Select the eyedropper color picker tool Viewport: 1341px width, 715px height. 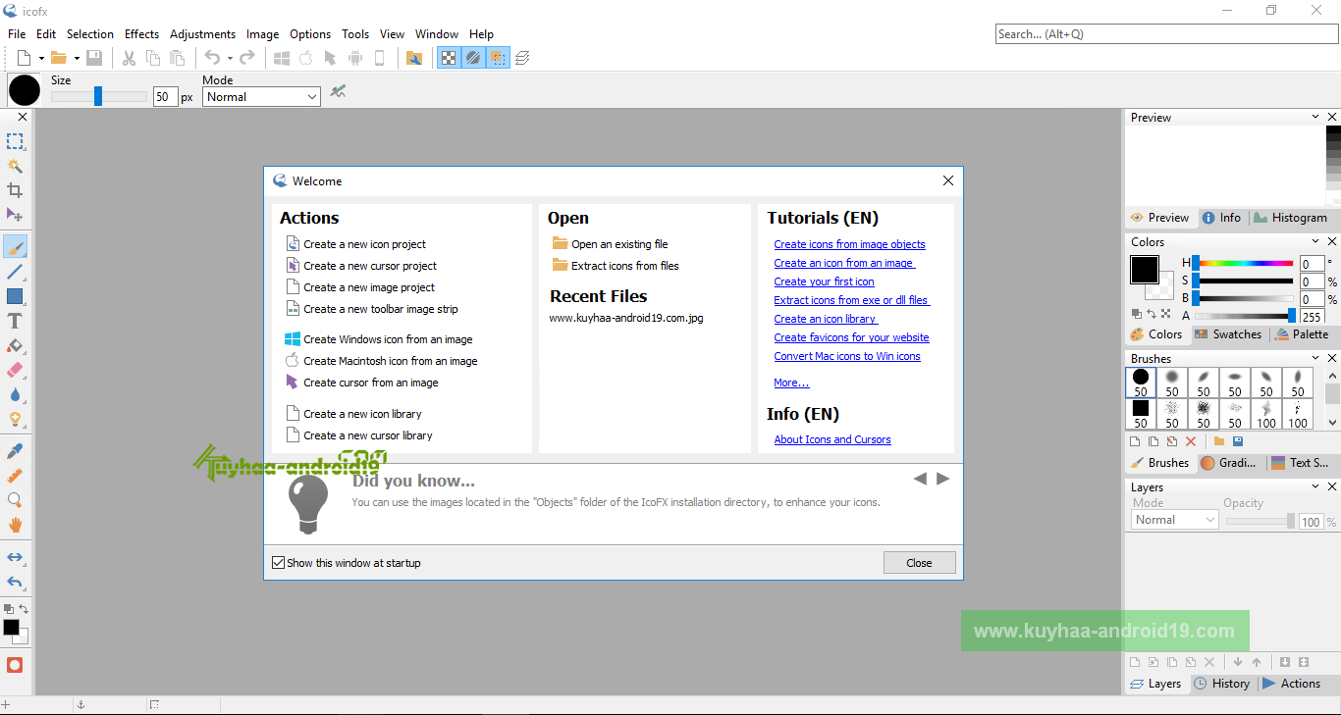pyautogui.click(x=15, y=451)
